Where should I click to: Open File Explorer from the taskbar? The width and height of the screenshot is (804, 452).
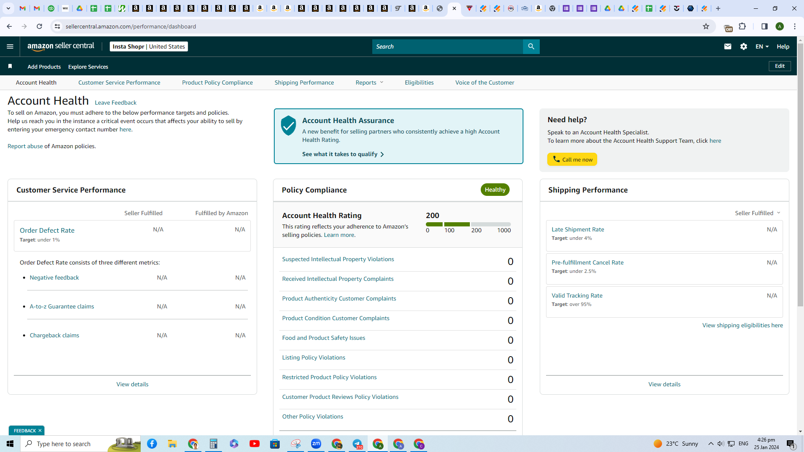click(x=173, y=444)
